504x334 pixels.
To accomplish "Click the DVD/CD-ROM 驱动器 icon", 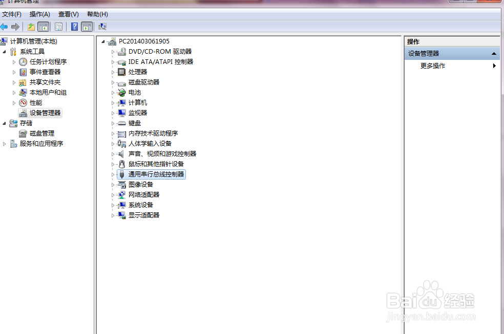I will [121, 51].
